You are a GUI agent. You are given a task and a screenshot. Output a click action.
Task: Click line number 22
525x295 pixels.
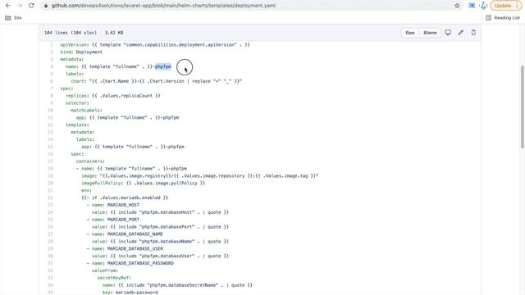click(50, 197)
